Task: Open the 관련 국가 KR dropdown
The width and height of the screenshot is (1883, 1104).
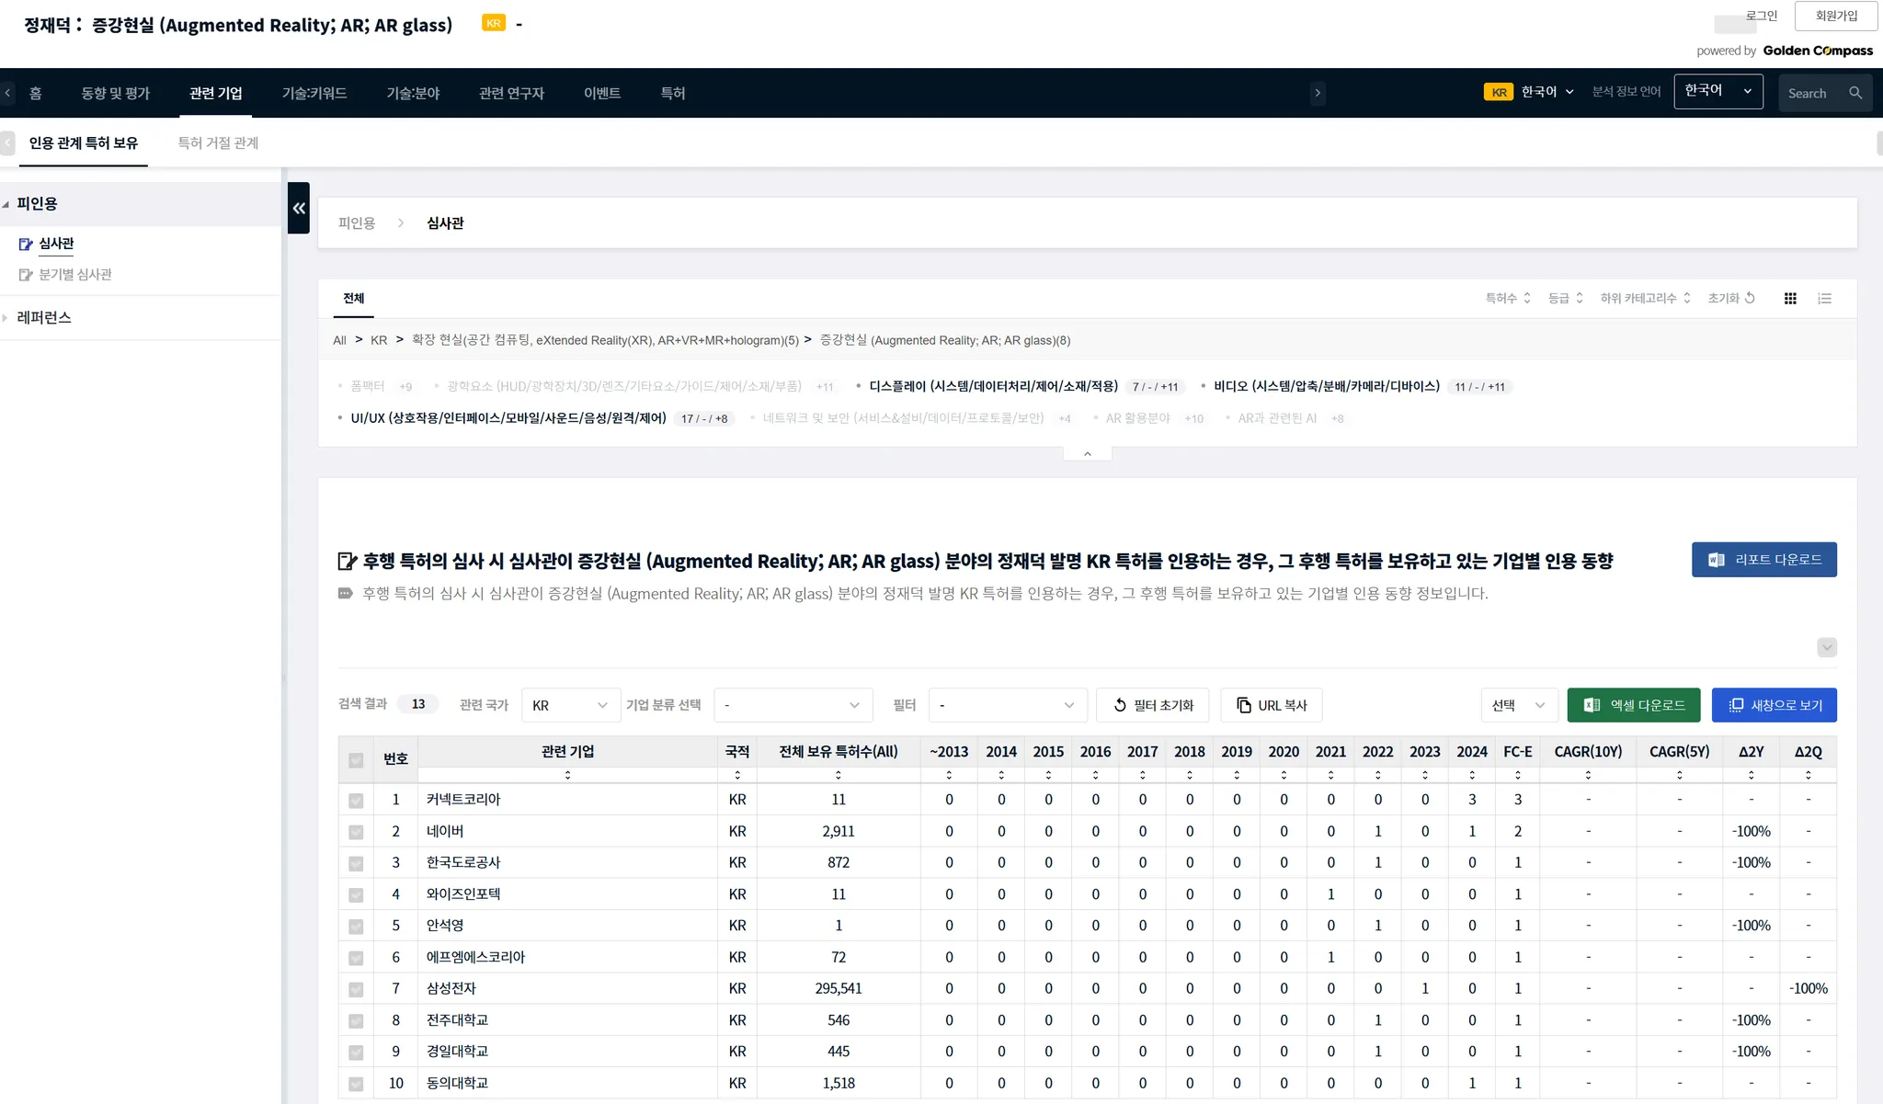Action: pyautogui.click(x=570, y=705)
